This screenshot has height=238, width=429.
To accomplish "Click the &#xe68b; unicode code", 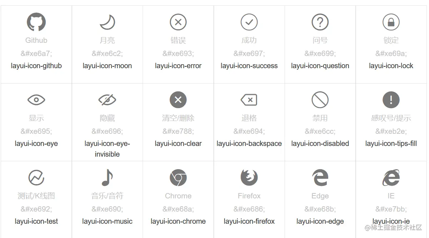I will click(320, 209).
